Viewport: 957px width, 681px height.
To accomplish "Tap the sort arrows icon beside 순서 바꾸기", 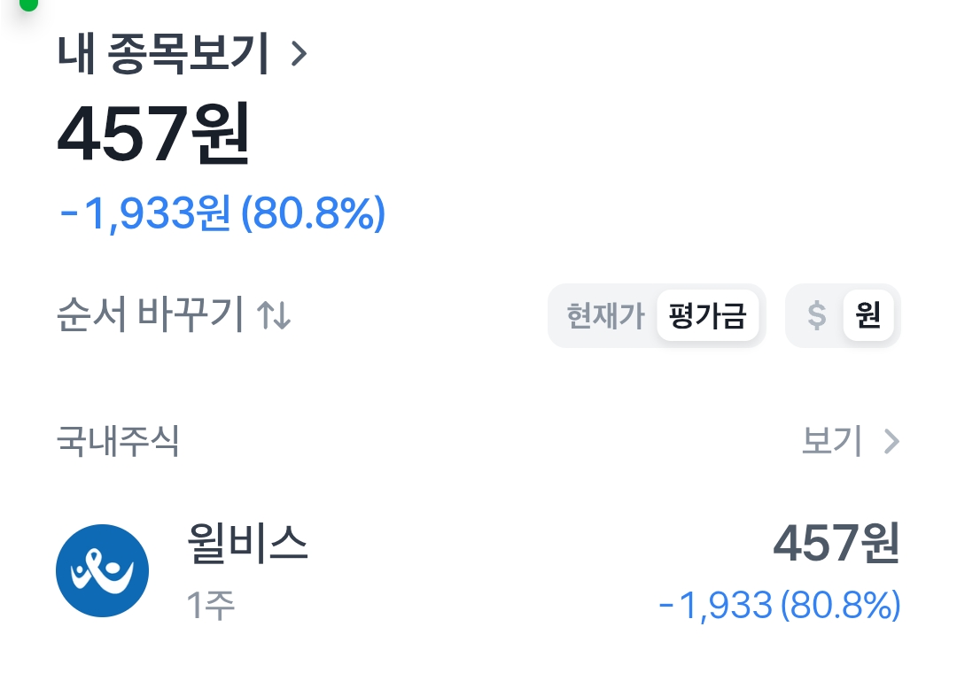I will [x=274, y=315].
